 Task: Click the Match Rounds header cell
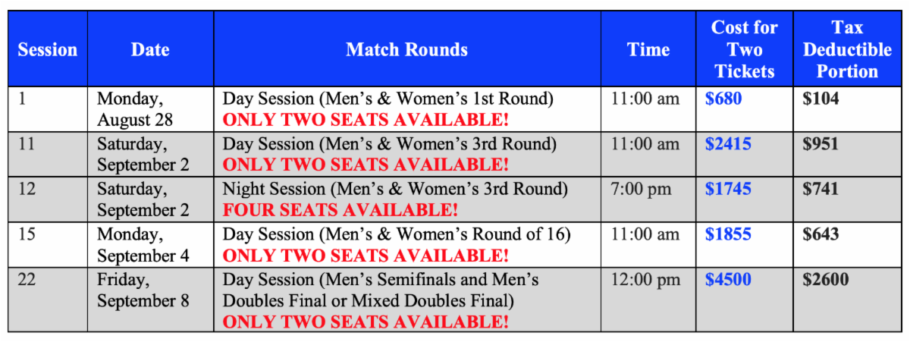406,50
